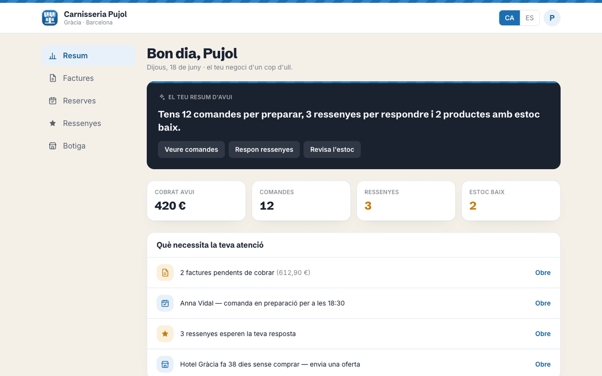Click "Hotel Gràcia fa 38 dies sense comprar"

tap(240, 364)
